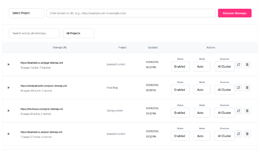This screenshot has height=152, width=260.
Task: Expand the whatpairswith post-sitemap row
Action: [9, 88]
